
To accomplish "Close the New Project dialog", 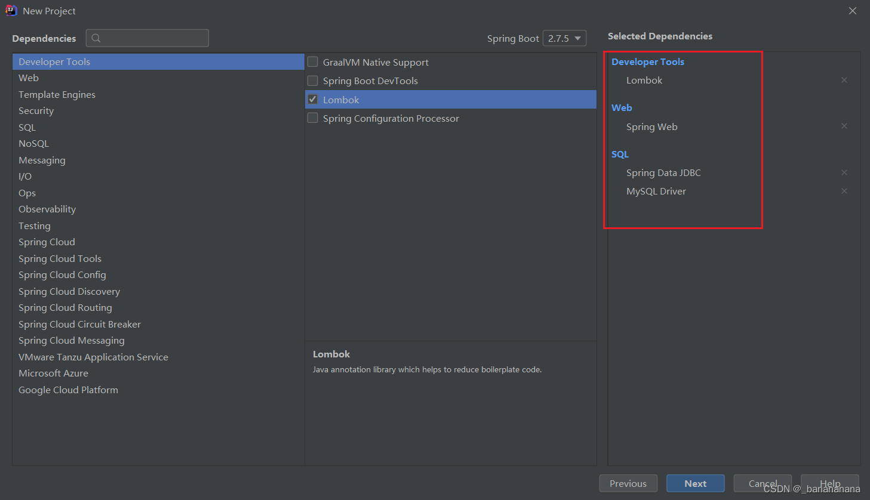I will click(853, 11).
